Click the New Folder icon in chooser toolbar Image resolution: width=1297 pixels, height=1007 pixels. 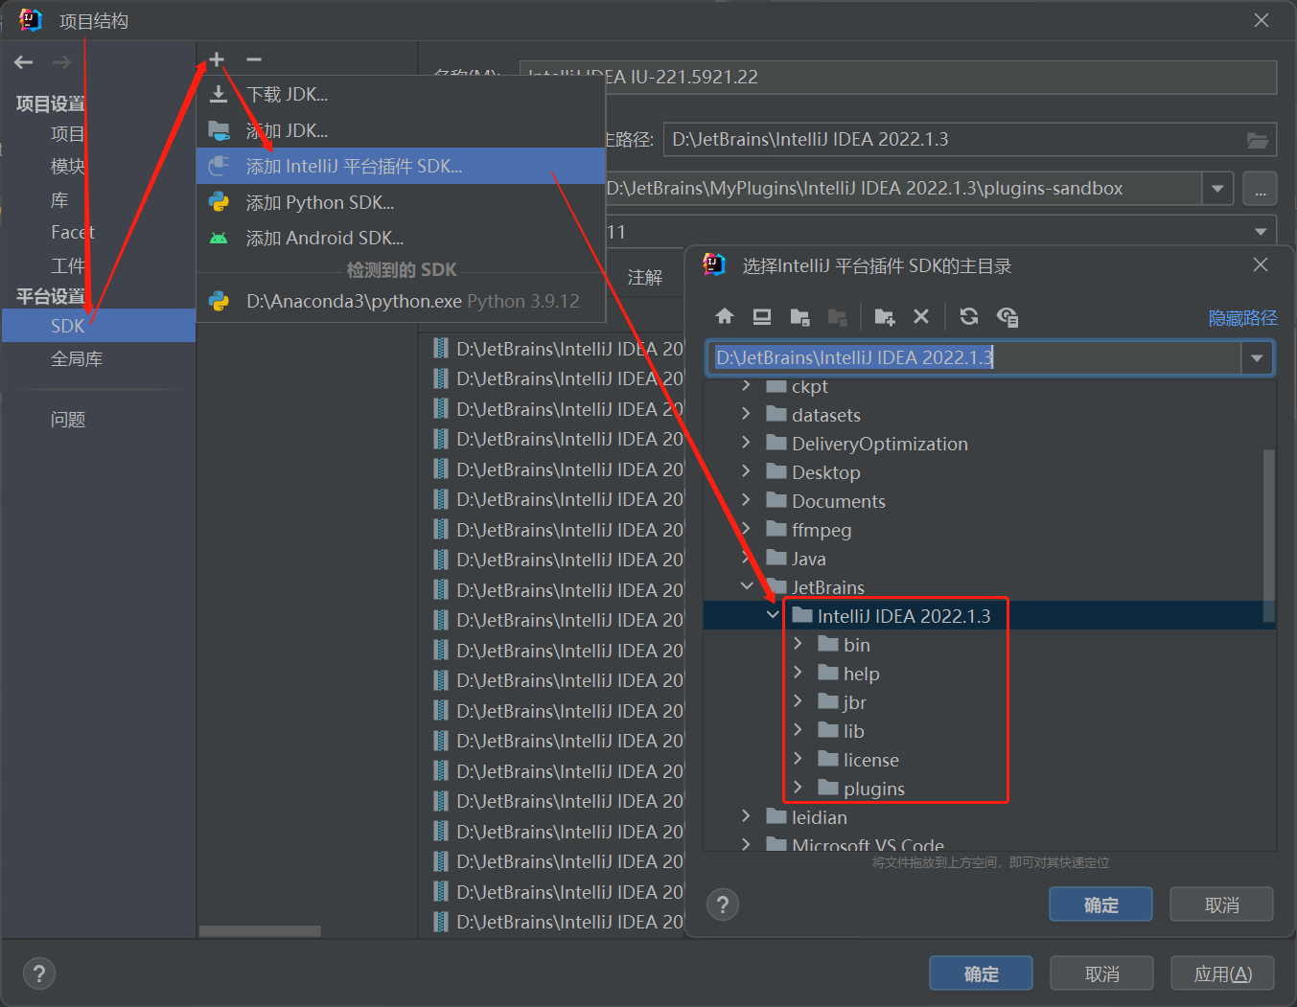[885, 316]
